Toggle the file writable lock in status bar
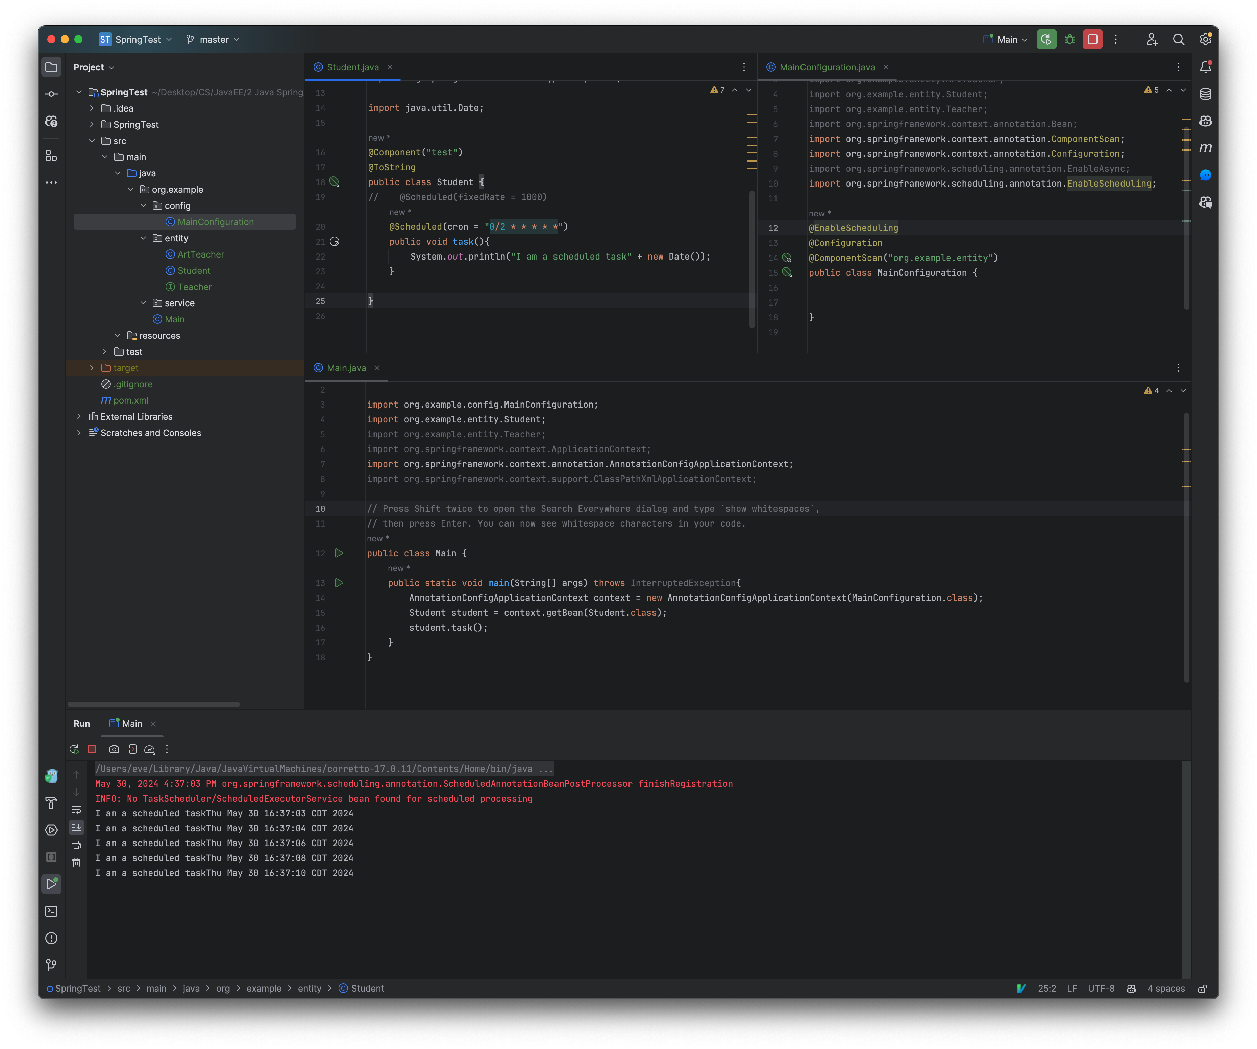 pos(1203,988)
